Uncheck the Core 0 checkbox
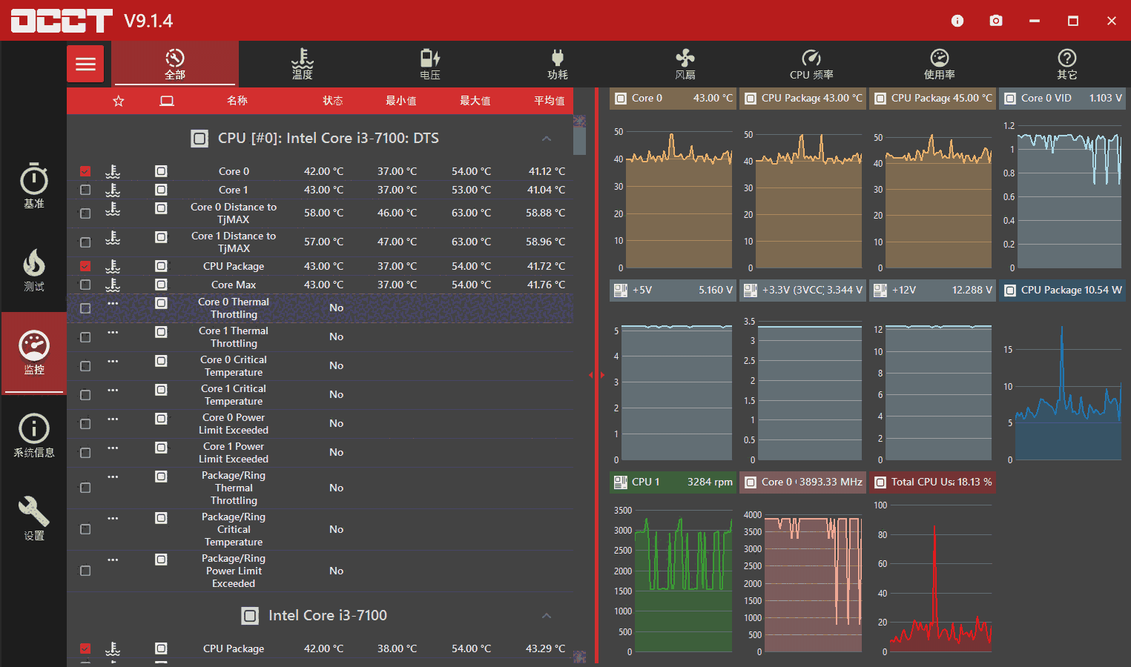 point(85,171)
